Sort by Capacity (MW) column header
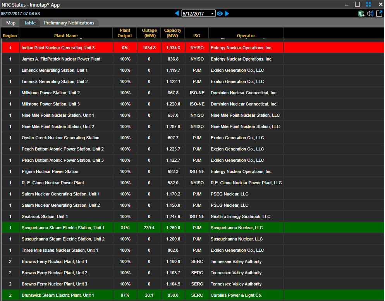Screen dimensions: 385x301 (173, 33)
